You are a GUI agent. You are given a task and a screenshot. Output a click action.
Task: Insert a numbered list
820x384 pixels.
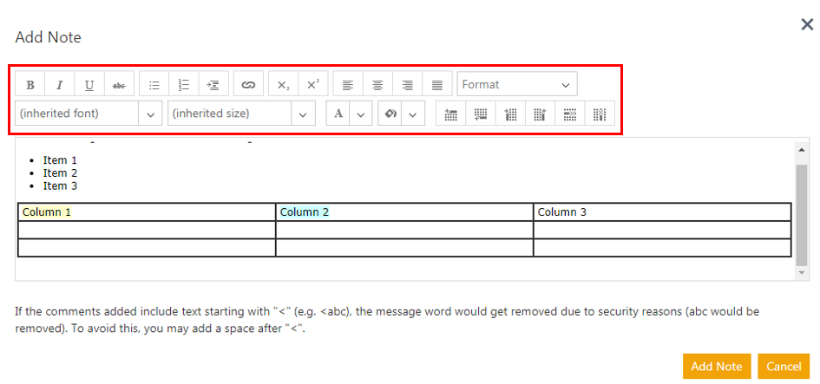click(x=184, y=85)
